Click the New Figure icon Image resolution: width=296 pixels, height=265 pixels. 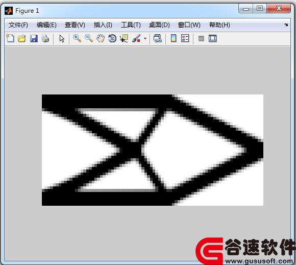[x=10, y=38]
